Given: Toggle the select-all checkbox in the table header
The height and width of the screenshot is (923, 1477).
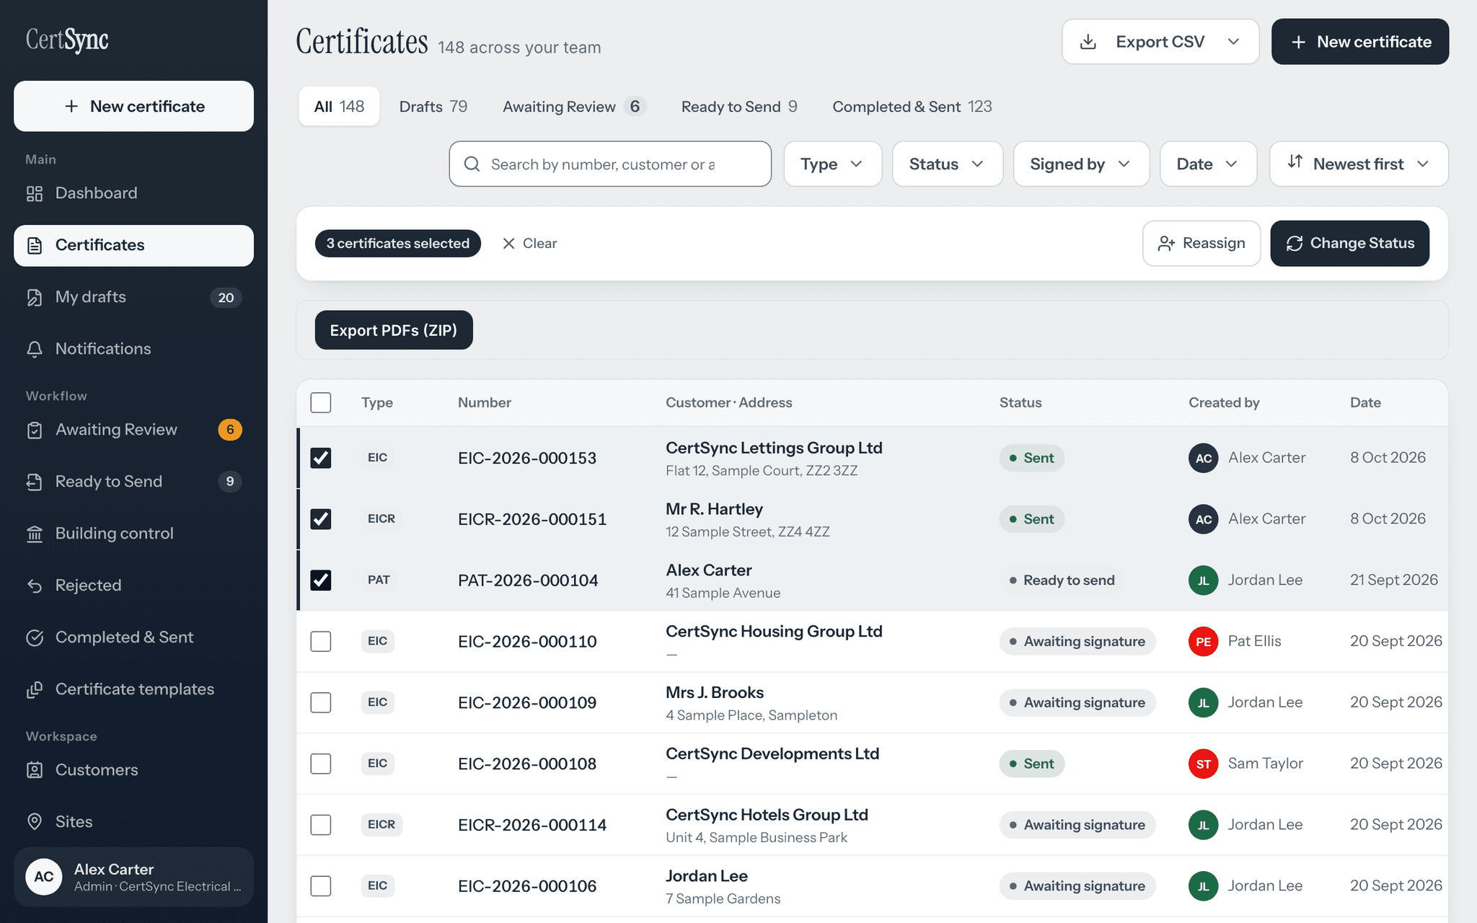Looking at the screenshot, I should pos(321,402).
